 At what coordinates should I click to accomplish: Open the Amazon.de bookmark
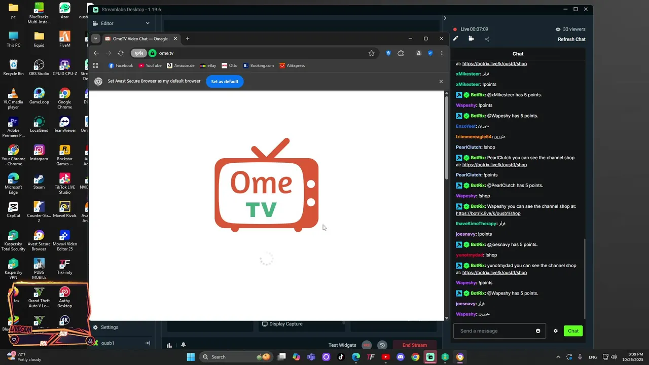coord(181,65)
